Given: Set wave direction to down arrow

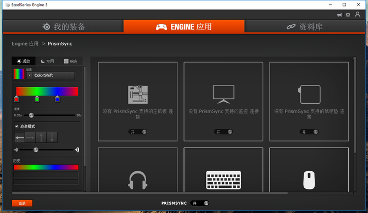Looking at the screenshot, I should (52, 137).
